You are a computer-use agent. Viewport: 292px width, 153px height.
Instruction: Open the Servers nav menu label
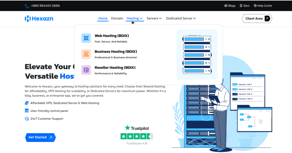click(152, 18)
